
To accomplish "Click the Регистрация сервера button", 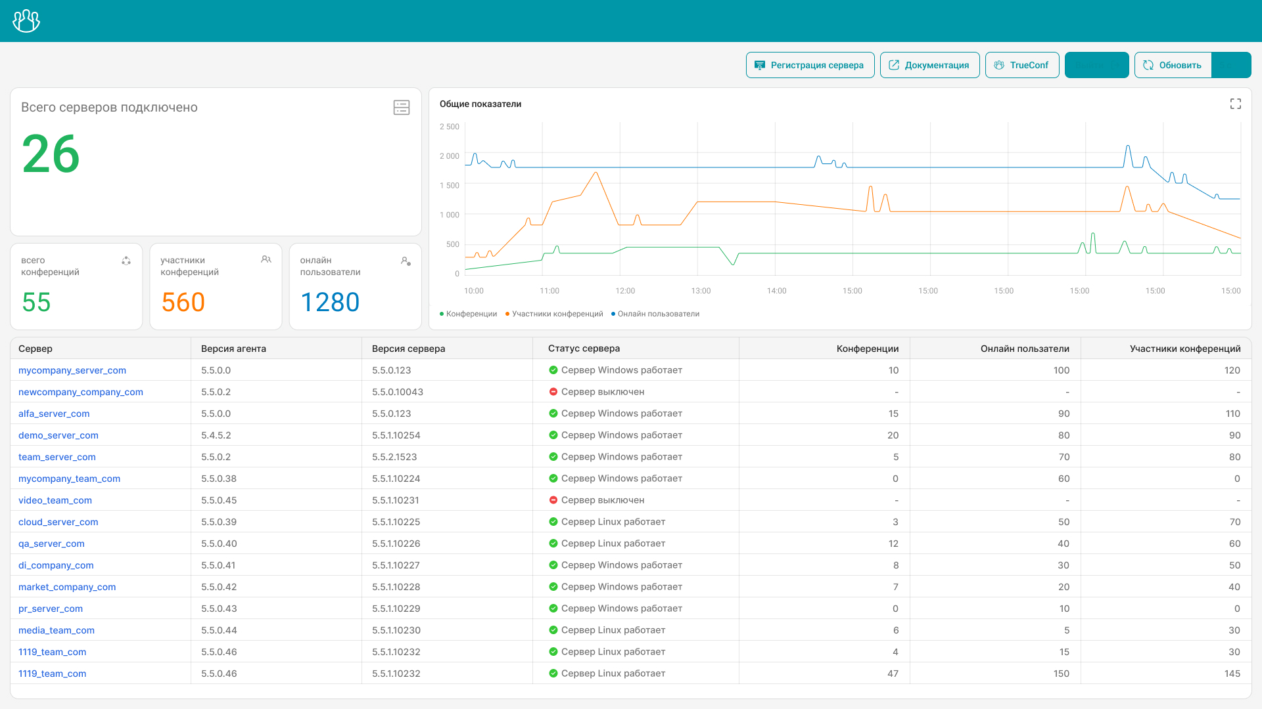I will point(810,65).
